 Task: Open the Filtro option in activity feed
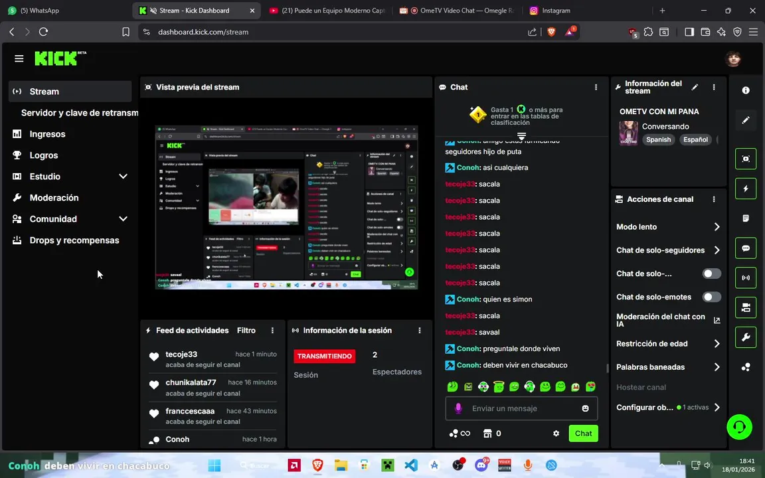pyautogui.click(x=246, y=331)
